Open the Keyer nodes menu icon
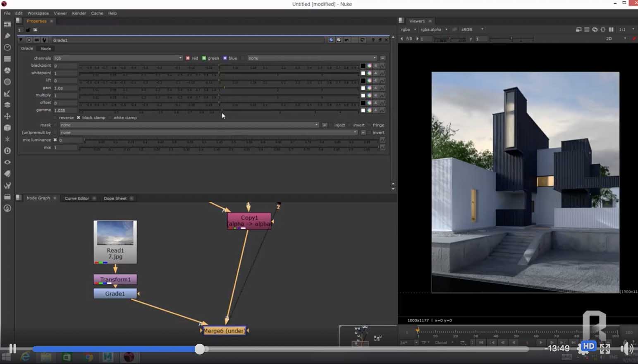638x364 pixels. [x=7, y=93]
